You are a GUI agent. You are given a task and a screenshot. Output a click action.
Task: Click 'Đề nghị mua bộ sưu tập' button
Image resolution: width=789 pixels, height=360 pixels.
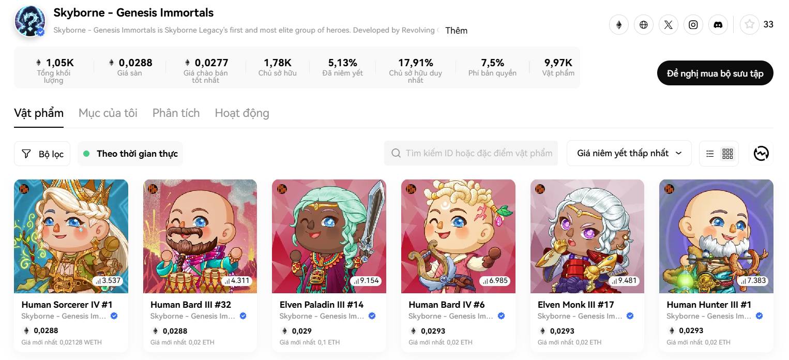point(715,73)
